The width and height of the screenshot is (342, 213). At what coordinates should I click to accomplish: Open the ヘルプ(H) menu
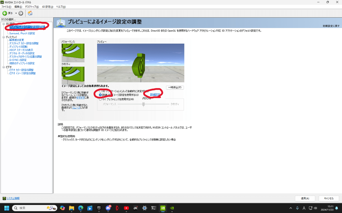click(61, 7)
